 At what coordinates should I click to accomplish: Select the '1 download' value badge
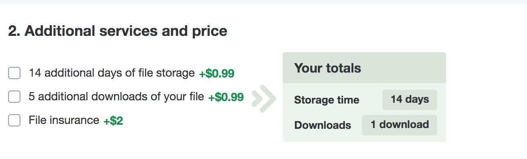coord(400,125)
